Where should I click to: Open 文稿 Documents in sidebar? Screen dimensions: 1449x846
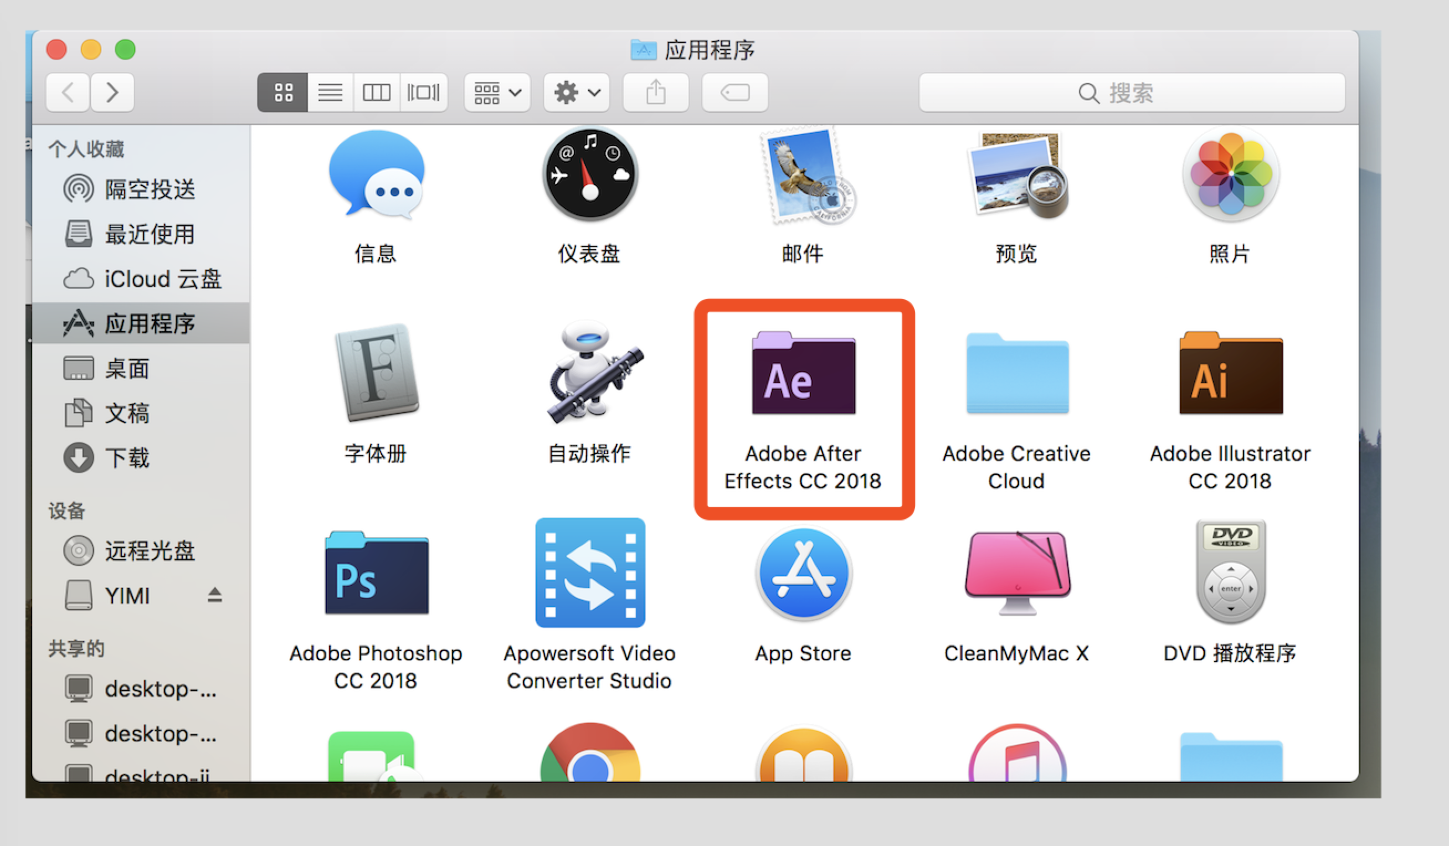pos(141,413)
